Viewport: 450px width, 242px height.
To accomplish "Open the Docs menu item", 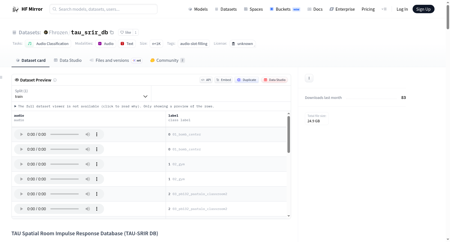I will point(315,9).
